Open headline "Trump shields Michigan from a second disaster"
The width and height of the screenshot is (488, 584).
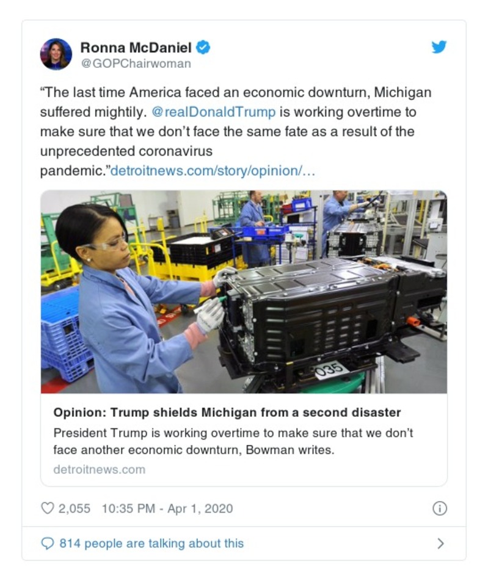pos(227,413)
